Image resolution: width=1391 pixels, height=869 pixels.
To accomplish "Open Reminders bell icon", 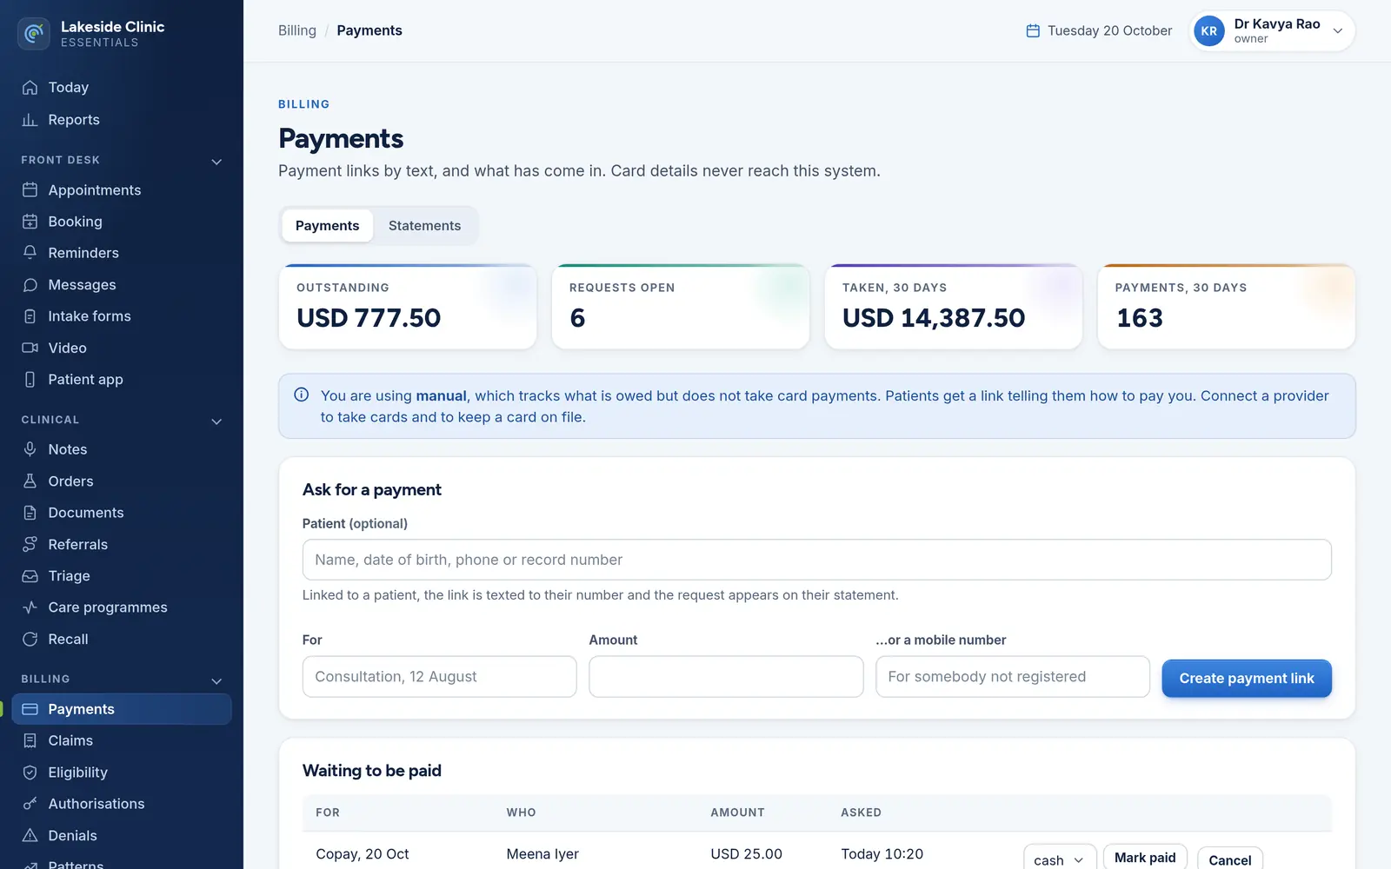I will [x=30, y=253].
